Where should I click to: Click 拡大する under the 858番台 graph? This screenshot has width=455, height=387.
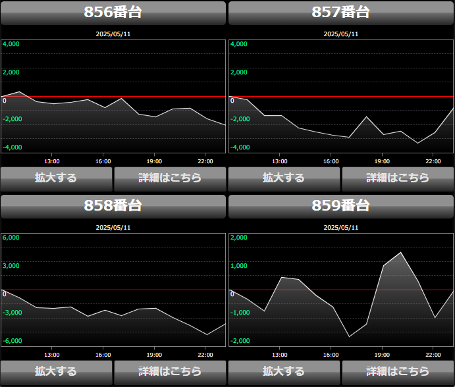56,373
